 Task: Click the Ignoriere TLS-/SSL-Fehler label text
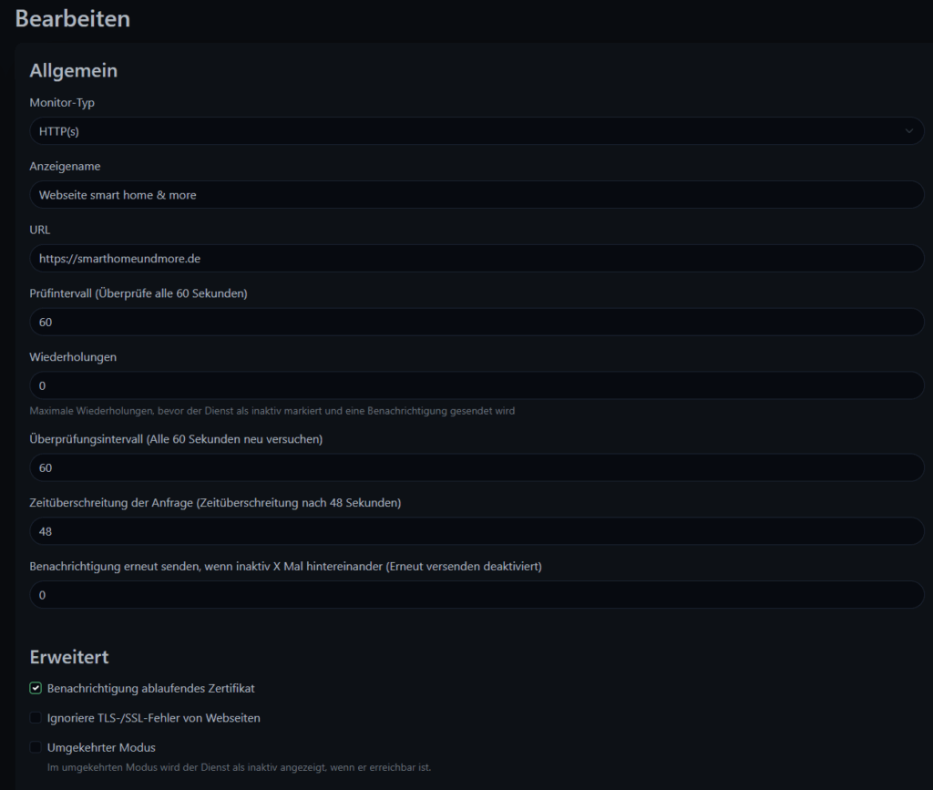153,718
